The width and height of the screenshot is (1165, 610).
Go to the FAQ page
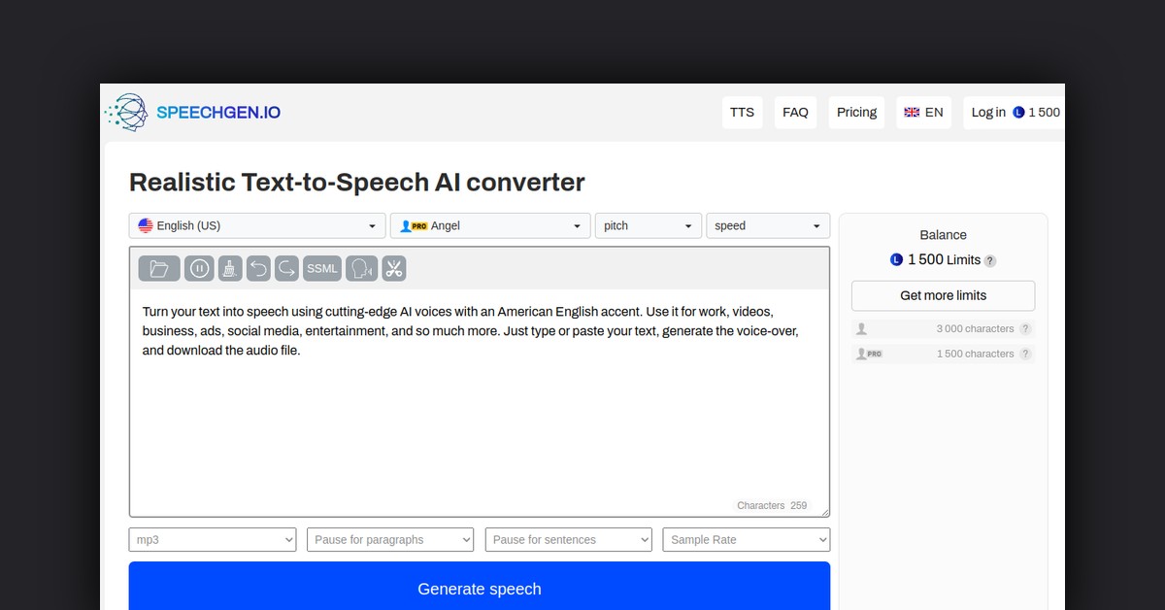tap(795, 113)
